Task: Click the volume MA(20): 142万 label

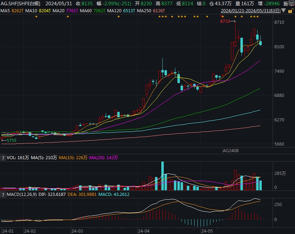Action: [104, 158]
